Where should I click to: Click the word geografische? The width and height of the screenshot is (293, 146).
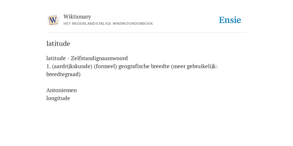[134, 66]
